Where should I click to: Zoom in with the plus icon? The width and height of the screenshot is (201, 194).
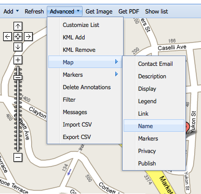tap(18, 60)
